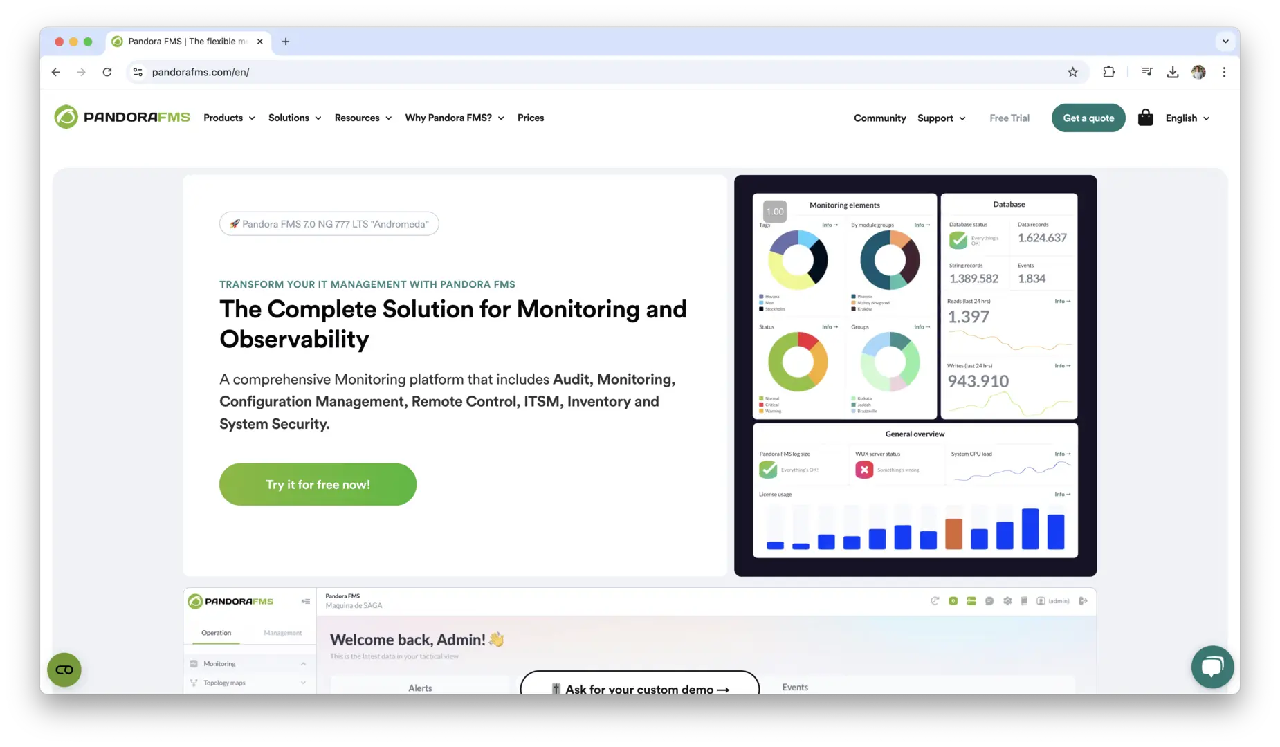The height and width of the screenshot is (747, 1280).
Task: Open the Chrome three-dot menu
Action: click(1224, 72)
